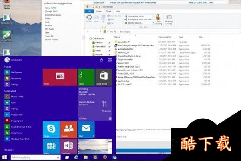Switch to the Share ribbon tab
The image size is (241, 161).
coord(108,11)
